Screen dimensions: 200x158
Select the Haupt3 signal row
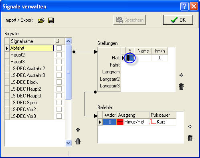32,62
